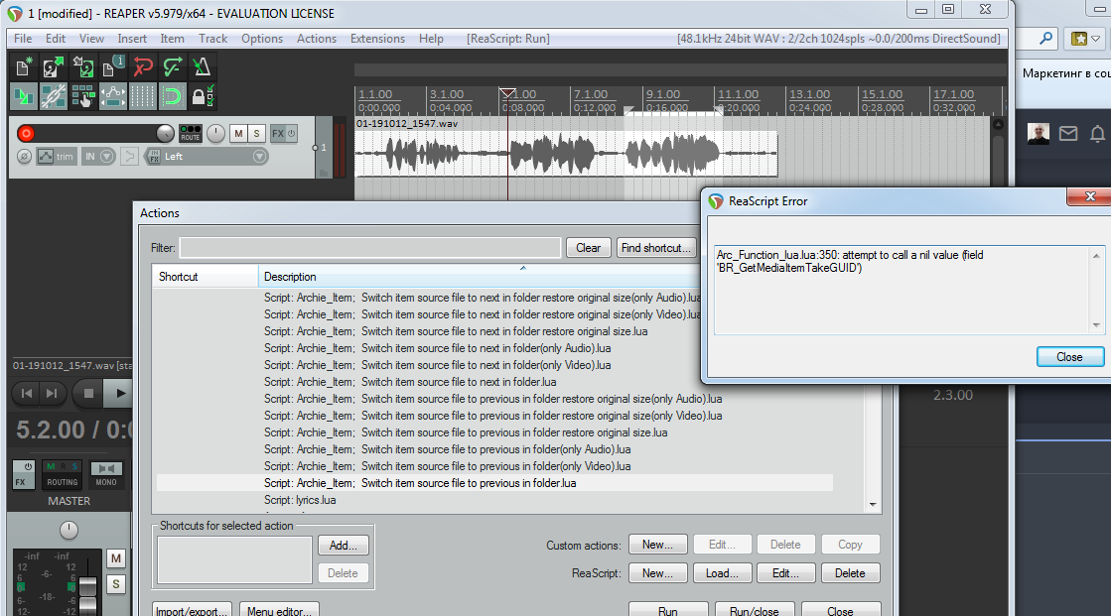
Task: Click audio item 01-191012_1547.wav in timeline
Action: [x=565, y=147]
